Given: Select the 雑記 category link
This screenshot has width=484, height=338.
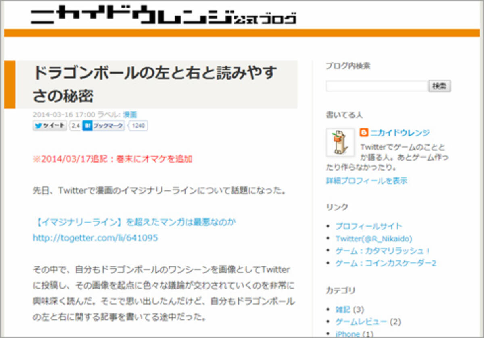Looking at the screenshot, I should pyautogui.click(x=343, y=309).
